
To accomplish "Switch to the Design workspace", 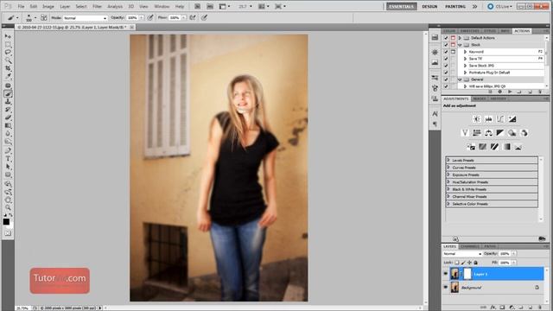I will 429,6.
